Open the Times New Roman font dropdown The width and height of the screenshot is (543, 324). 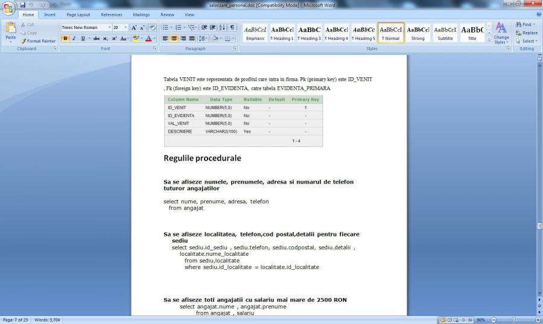click(x=109, y=28)
